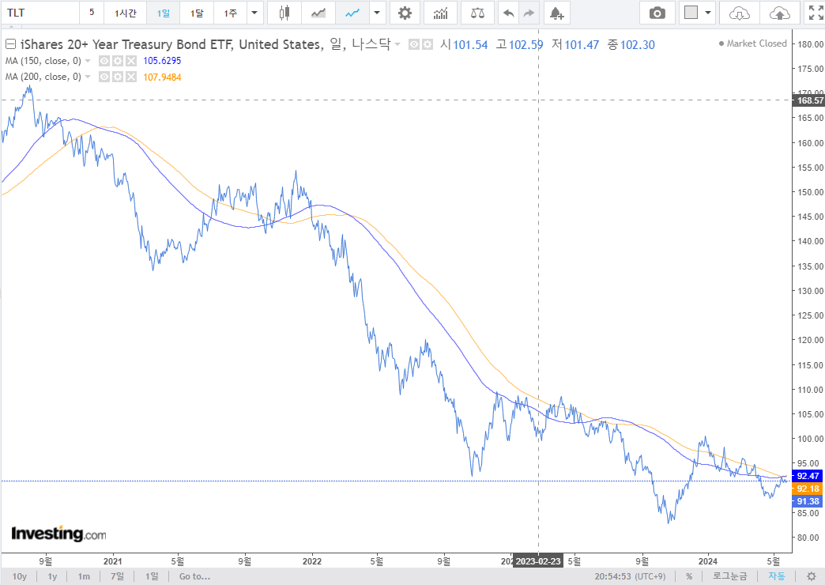The width and height of the screenshot is (825, 585).
Task: Switch to 1달 interval
Action: (197, 13)
